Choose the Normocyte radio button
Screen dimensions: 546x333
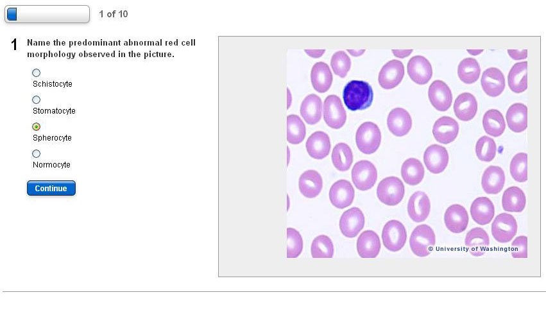coord(36,154)
